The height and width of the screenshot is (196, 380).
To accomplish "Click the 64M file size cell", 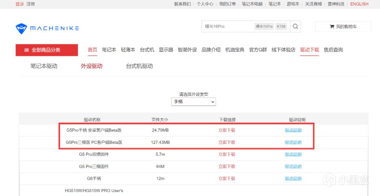I will pyautogui.click(x=160, y=167).
